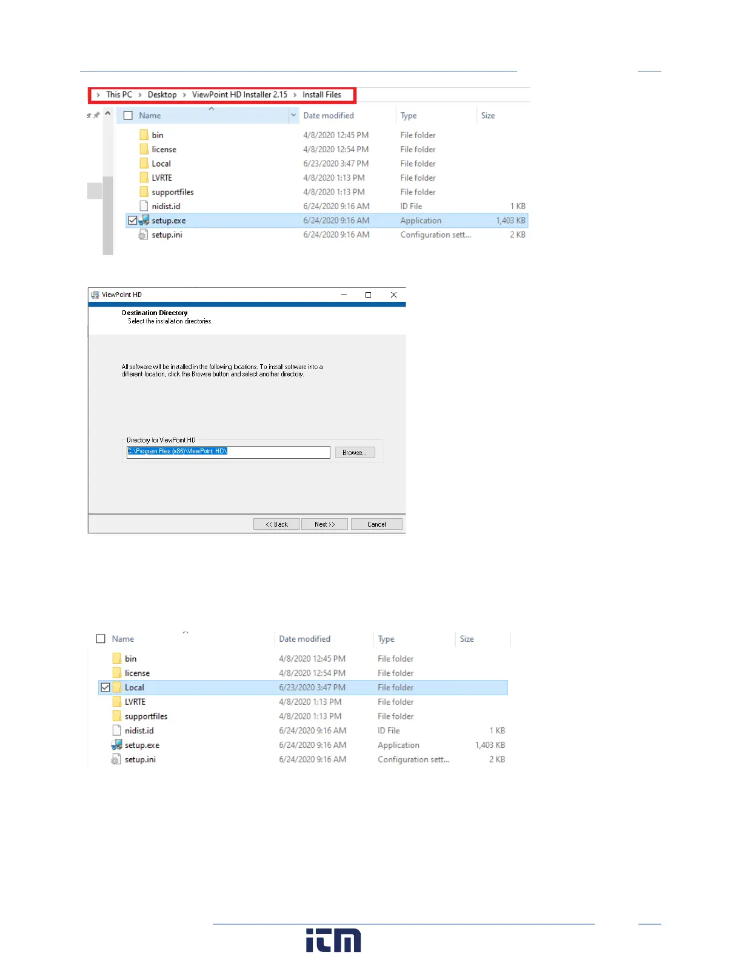Click setup.ini icon in bottom file list
742x960 pixels.
tap(116, 759)
